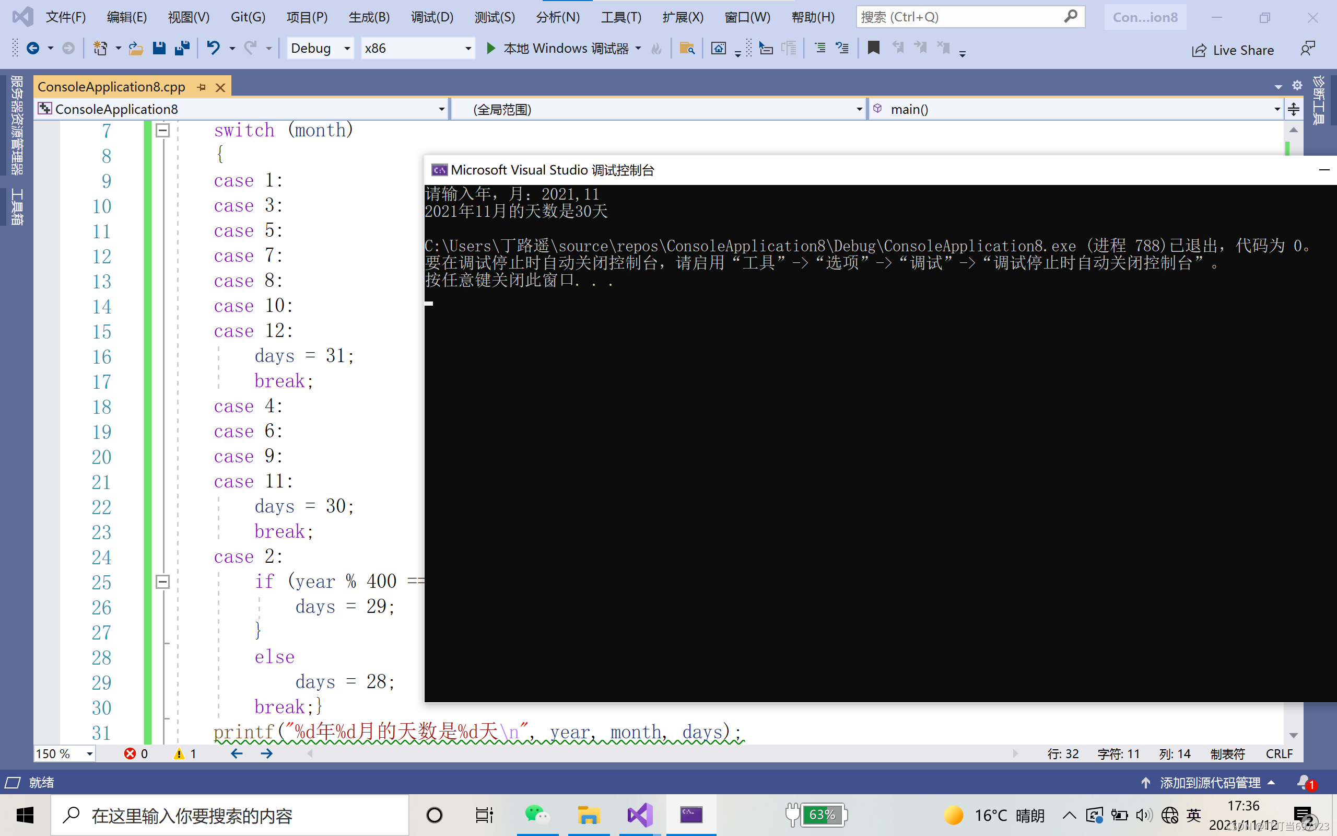Open the 文件(F) menu
This screenshot has height=836, width=1337.
tap(66, 17)
